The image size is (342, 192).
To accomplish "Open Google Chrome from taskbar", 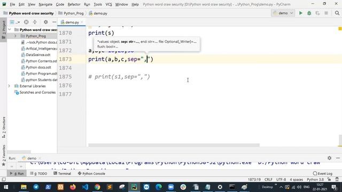I will coord(97,187).
